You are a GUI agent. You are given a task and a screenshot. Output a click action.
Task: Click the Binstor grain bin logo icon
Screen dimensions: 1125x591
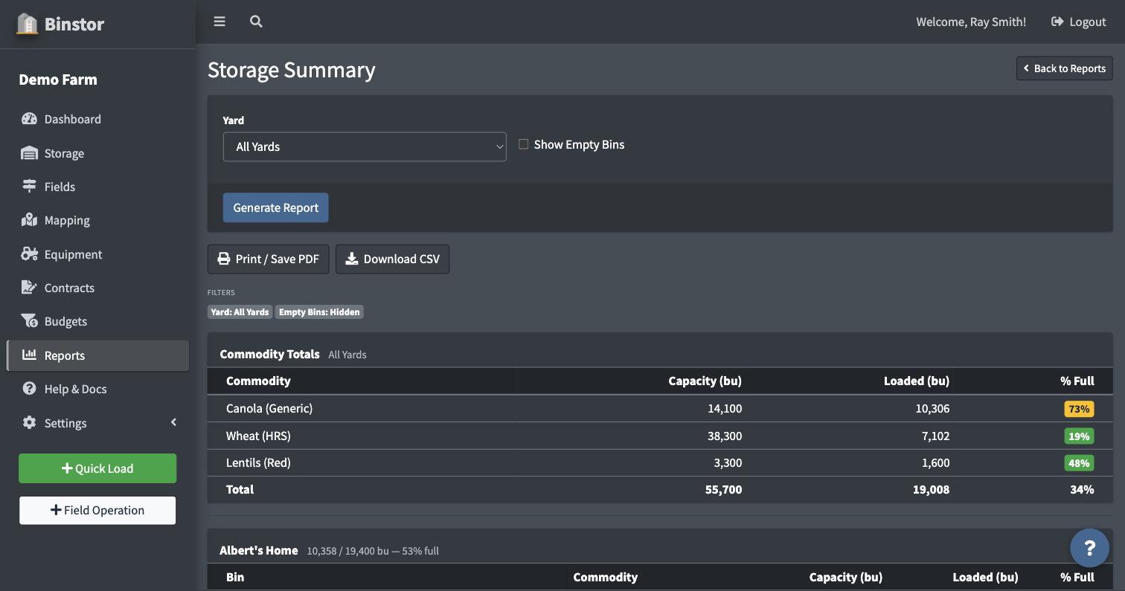(28, 24)
